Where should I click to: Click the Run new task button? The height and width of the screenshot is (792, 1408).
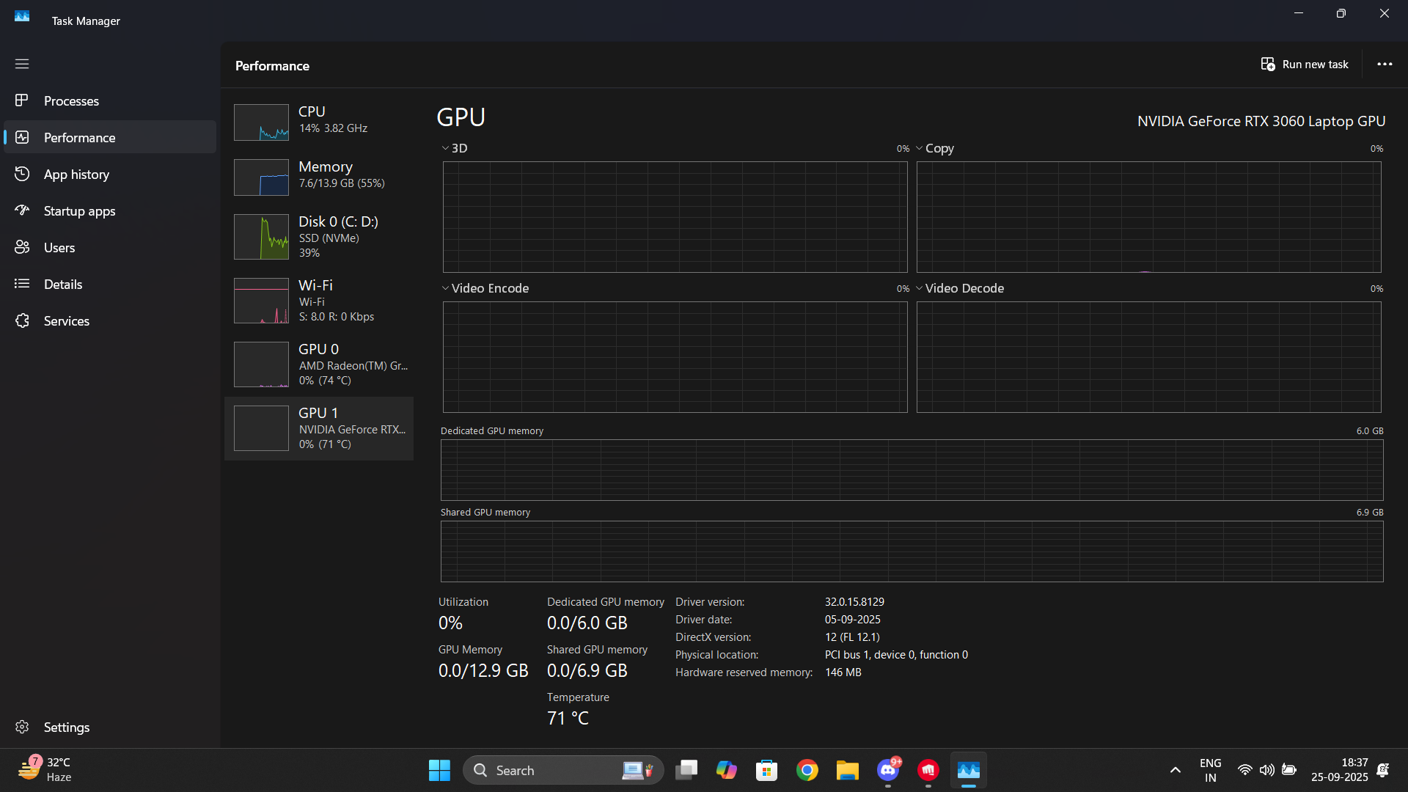click(1305, 65)
